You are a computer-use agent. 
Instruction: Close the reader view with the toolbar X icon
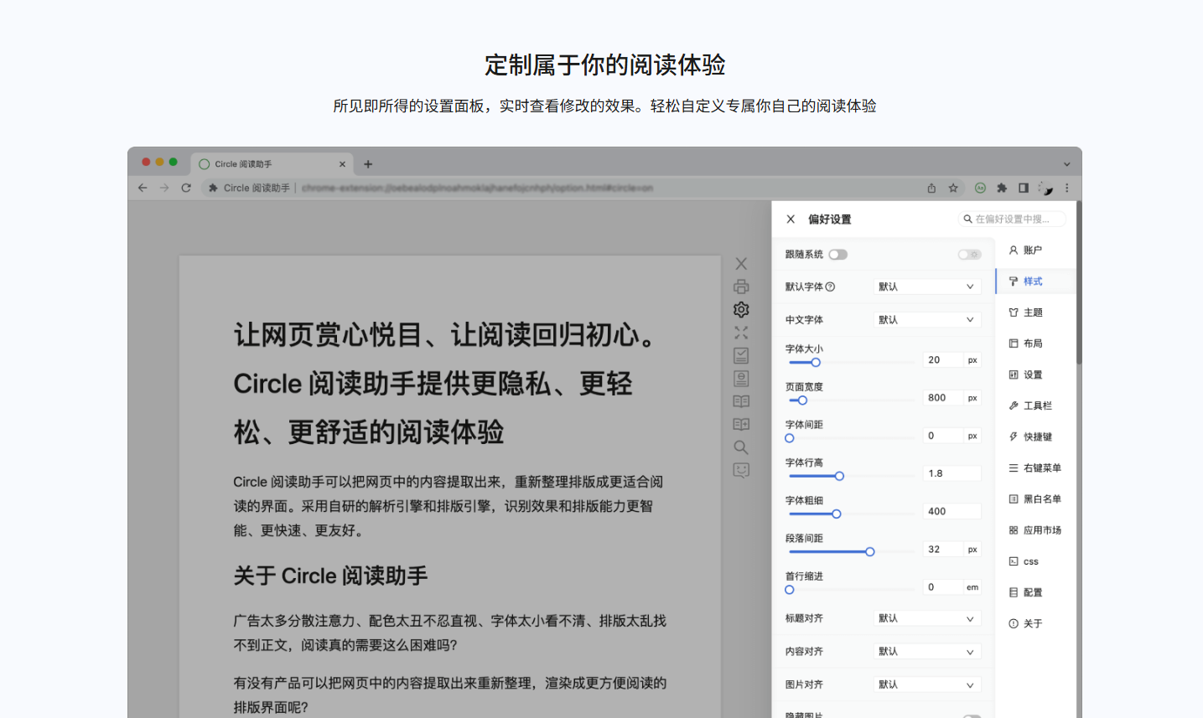click(741, 264)
